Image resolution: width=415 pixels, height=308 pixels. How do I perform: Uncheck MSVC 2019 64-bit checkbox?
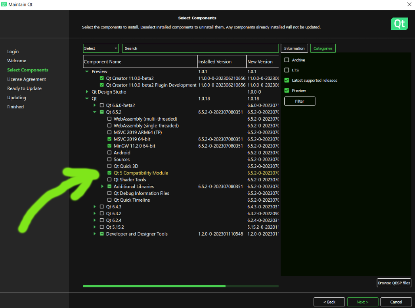point(109,139)
